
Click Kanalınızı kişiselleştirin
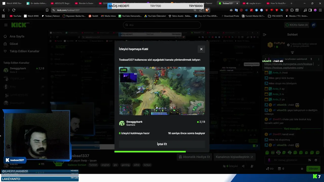[234, 157]
